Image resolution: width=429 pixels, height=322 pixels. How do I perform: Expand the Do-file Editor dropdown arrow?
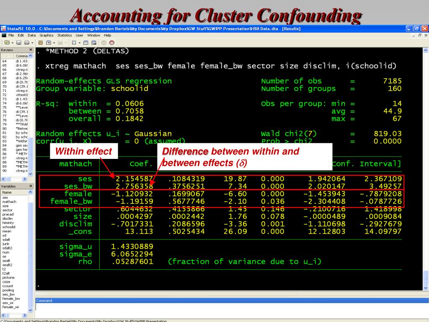click(80, 43)
